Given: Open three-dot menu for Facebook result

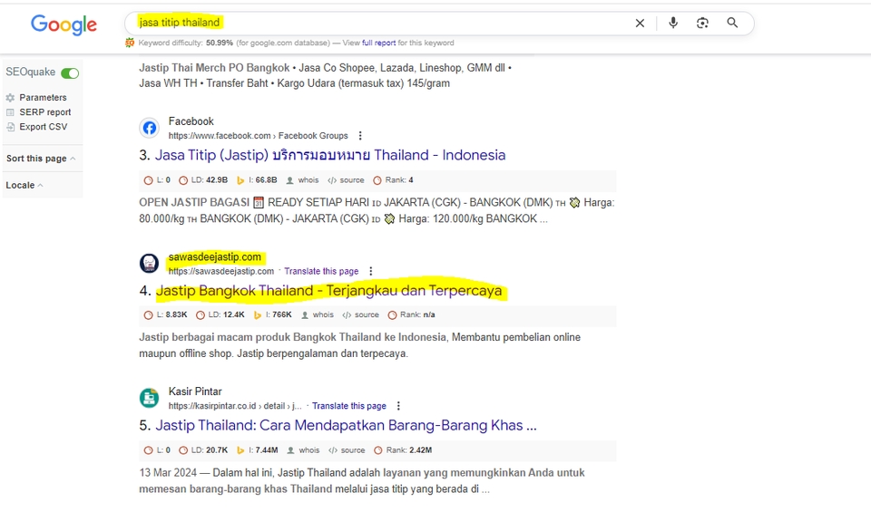Looking at the screenshot, I should tap(360, 135).
